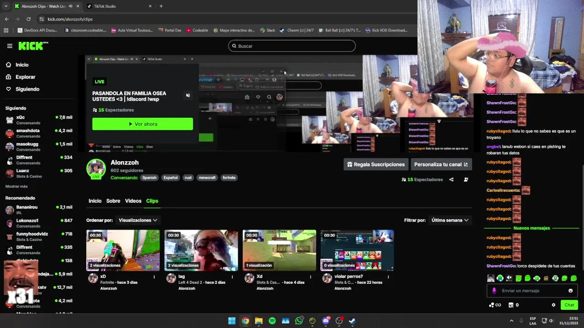Click Personaliza tu canal button
This screenshot has width=584, height=328.
click(441, 164)
